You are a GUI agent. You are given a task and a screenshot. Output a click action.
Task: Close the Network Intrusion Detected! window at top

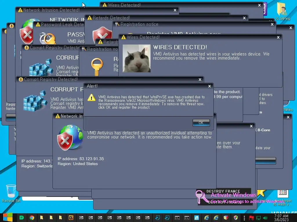(x=175, y=10)
